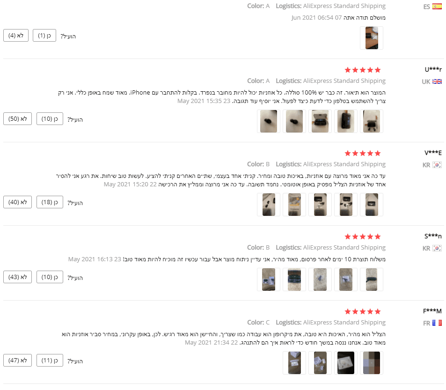
Task: Vote helpful with the כן (18) button
Action: (x=50, y=202)
